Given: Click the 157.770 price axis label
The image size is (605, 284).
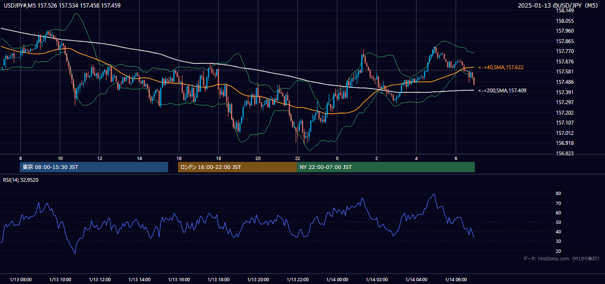Looking at the screenshot, I should [564, 51].
